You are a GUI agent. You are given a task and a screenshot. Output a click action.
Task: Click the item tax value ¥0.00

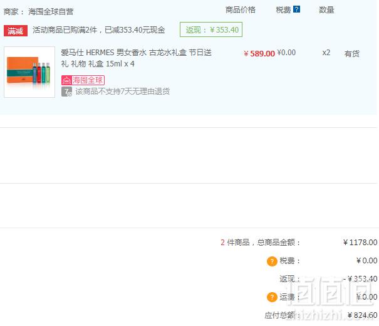286,53
